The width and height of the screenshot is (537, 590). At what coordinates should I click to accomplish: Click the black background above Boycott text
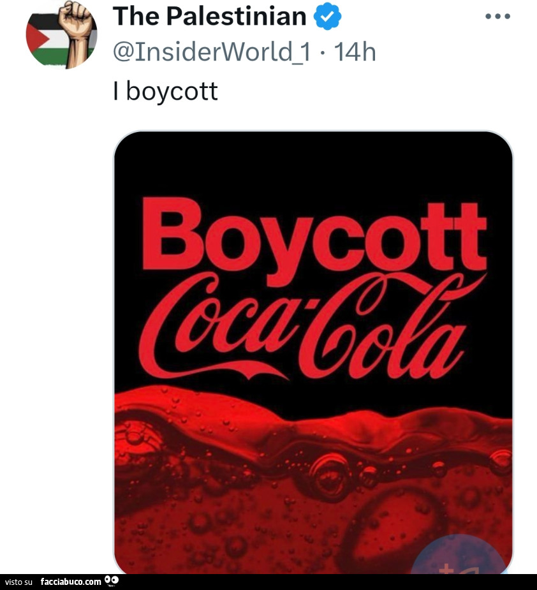pyautogui.click(x=313, y=164)
